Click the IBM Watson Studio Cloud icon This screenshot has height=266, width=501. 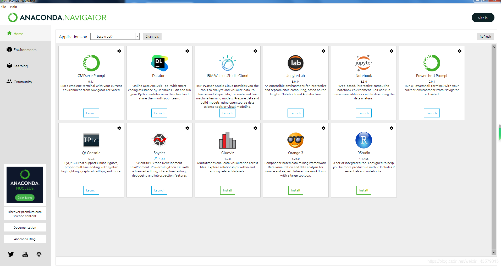[228, 63]
